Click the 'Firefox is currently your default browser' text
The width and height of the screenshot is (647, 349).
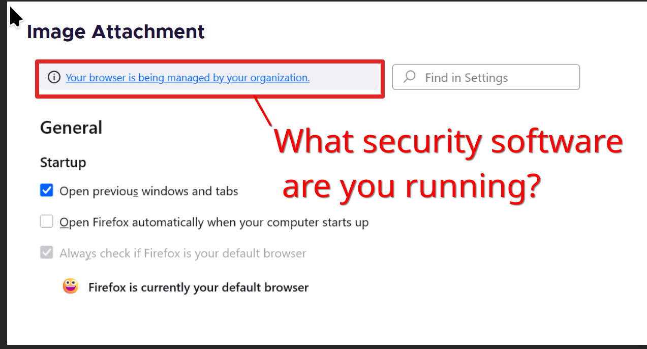pos(198,288)
